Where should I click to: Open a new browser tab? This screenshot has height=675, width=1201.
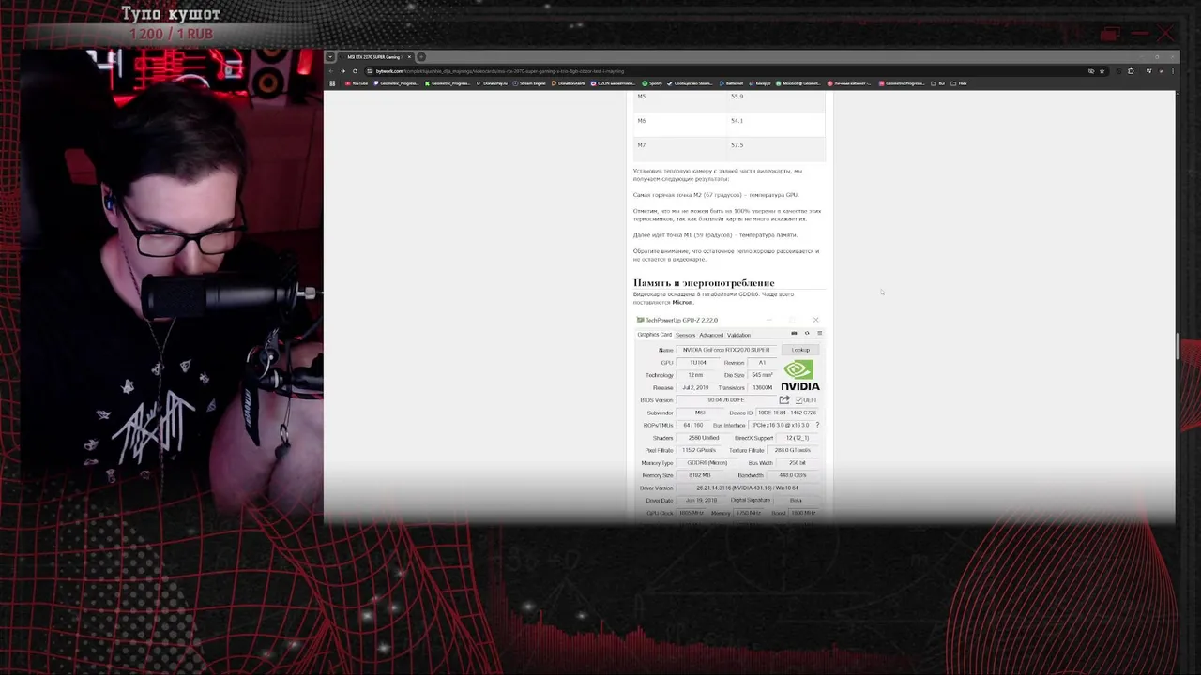[x=421, y=57]
